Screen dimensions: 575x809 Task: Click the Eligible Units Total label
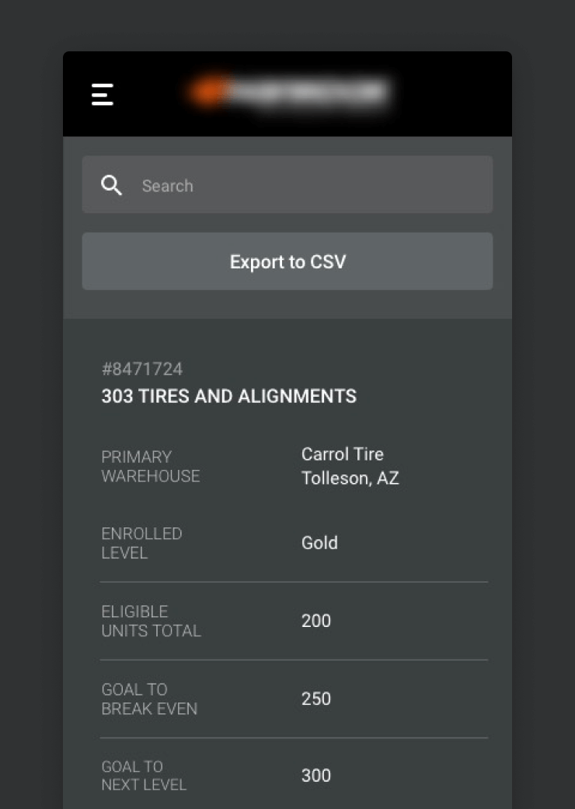pyautogui.click(x=151, y=622)
